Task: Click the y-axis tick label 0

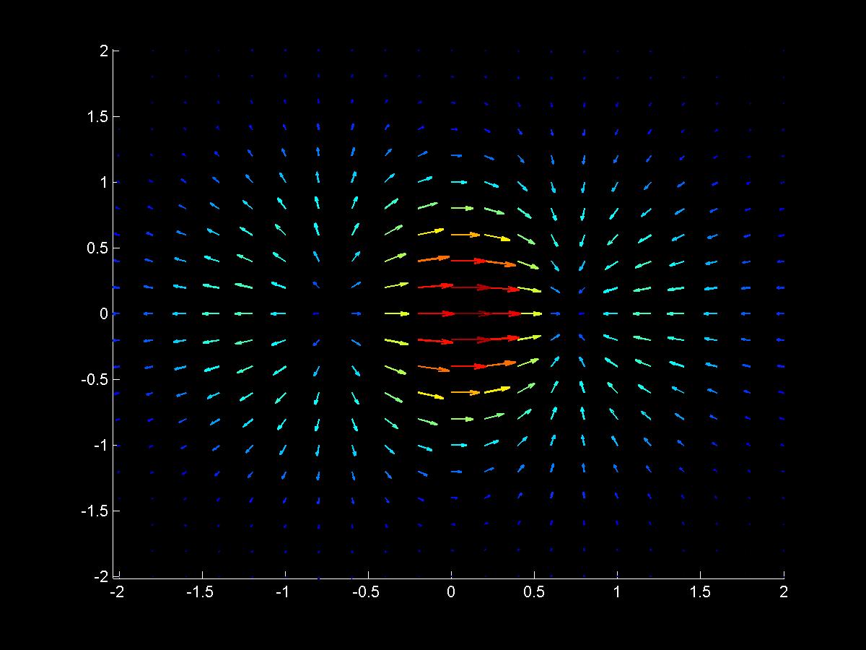Action: click(105, 313)
